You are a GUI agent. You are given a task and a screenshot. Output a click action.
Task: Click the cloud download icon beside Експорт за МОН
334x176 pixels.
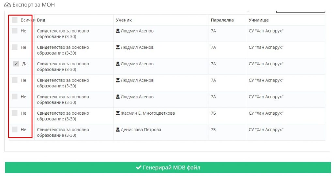coord(8,5)
